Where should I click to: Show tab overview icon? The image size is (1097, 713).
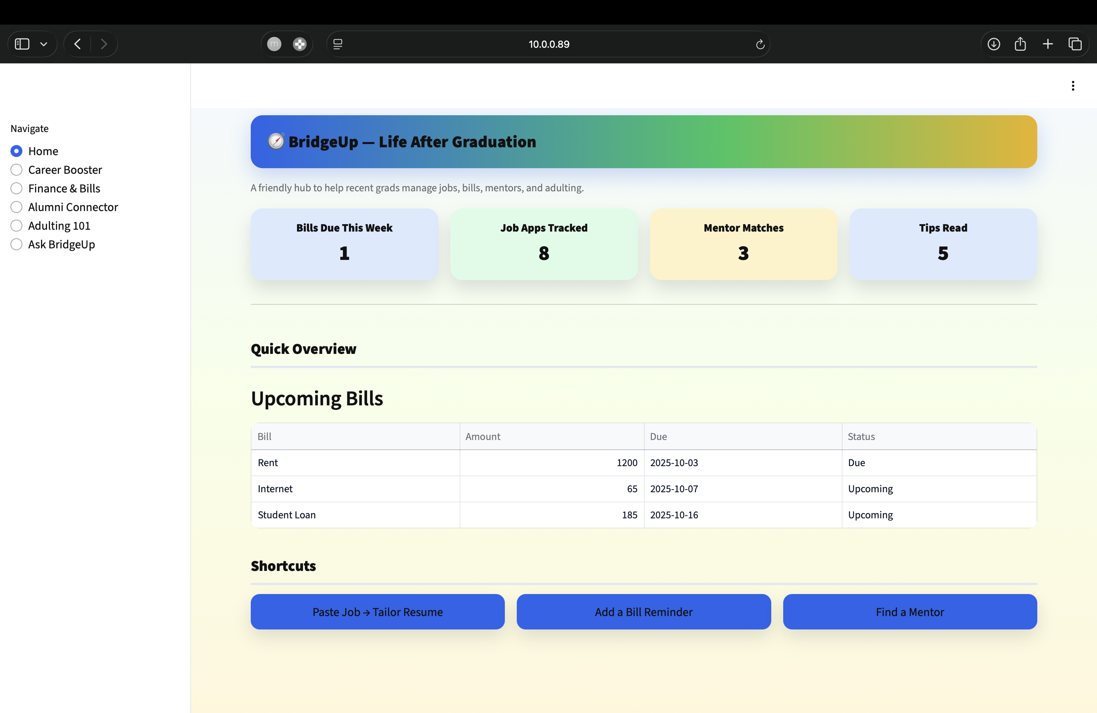tap(1075, 44)
